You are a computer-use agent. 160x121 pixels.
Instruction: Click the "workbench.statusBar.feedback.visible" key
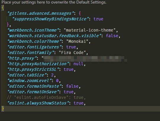(54, 36)
